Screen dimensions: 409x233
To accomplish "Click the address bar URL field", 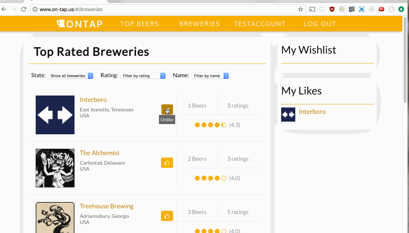I will click(x=167, y=10).
